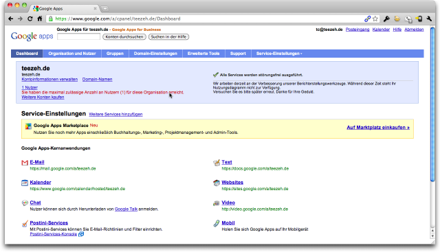Focus the account search input field

[x=78, y=36]
